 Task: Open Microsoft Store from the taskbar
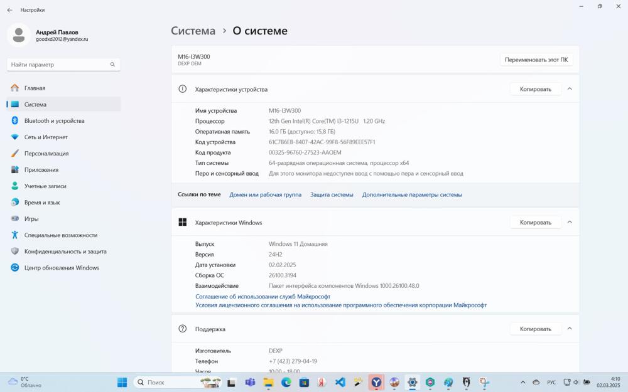click(x=304, y=383)
